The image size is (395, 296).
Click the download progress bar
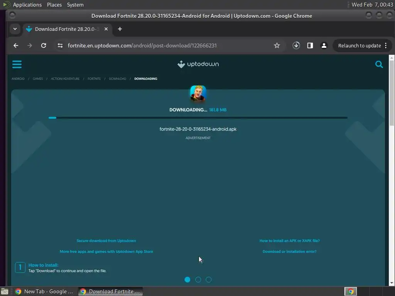coord(198,118)
